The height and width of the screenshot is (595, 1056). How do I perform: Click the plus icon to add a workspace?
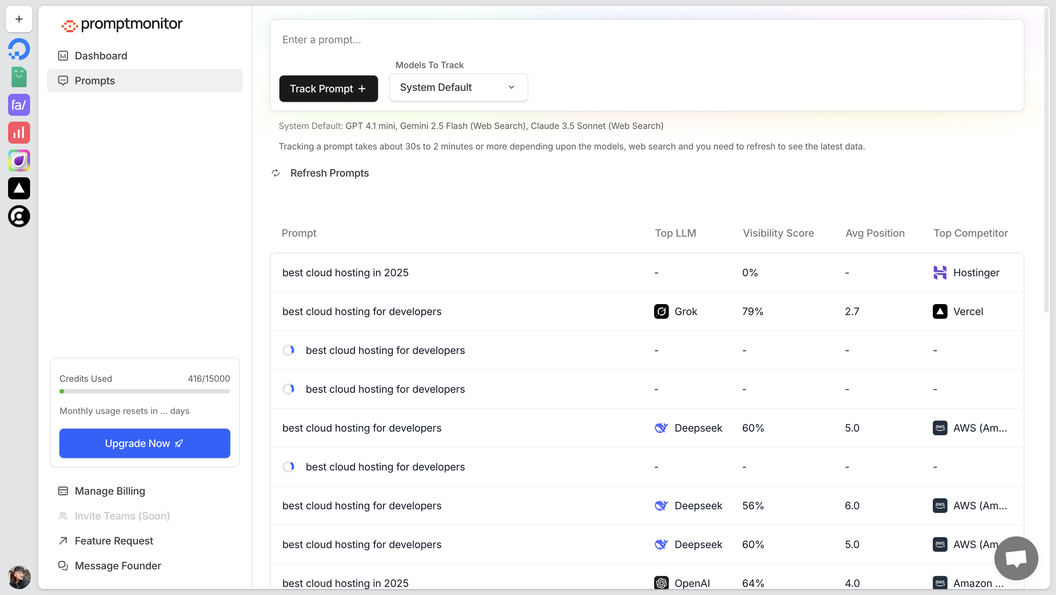pos(19,19)
